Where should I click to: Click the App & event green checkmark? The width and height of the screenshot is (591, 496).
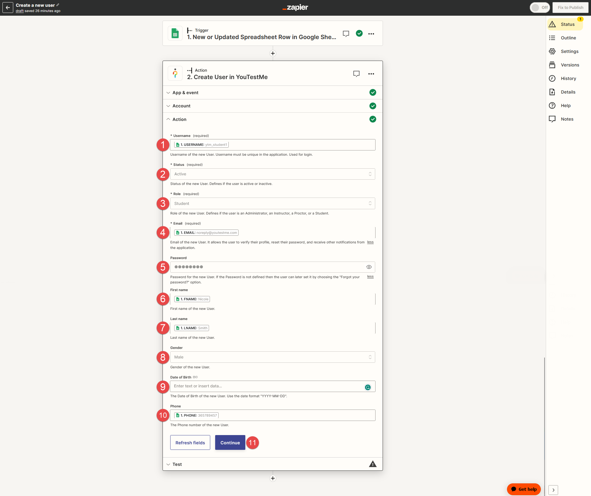(x=373, y=92)
